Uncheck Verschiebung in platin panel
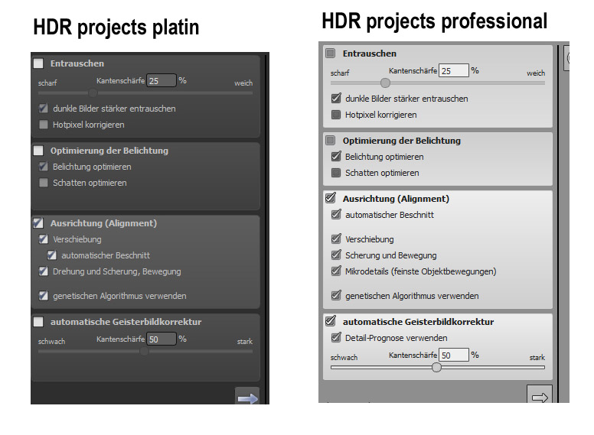 (43, 239)
